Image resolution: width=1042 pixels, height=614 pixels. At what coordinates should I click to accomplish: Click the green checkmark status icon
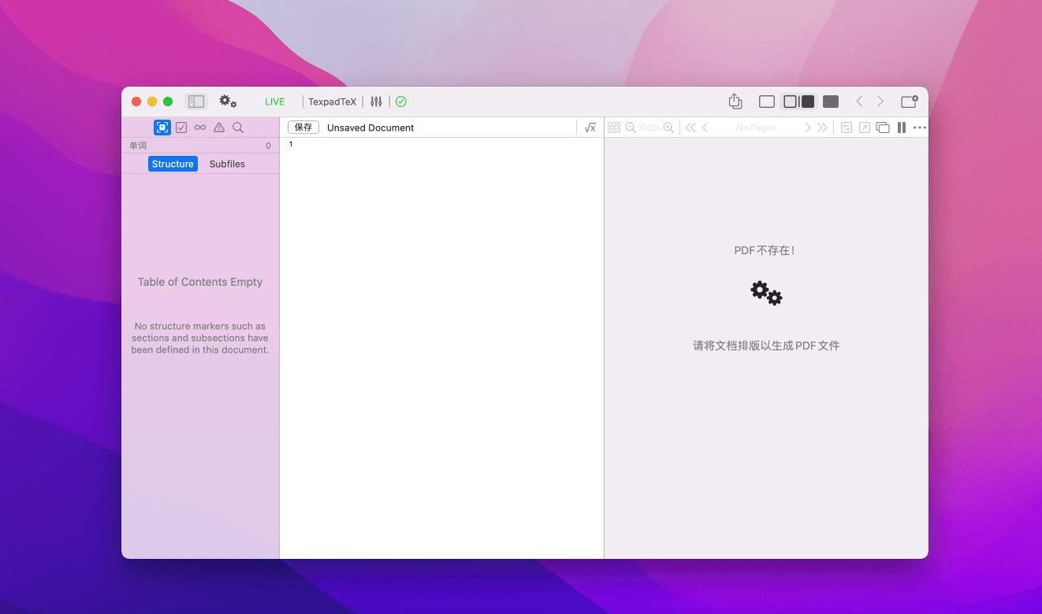[401, 102]
